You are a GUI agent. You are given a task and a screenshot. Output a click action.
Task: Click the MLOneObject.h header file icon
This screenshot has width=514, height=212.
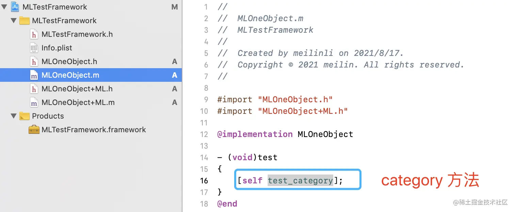(x=34, y=61)
